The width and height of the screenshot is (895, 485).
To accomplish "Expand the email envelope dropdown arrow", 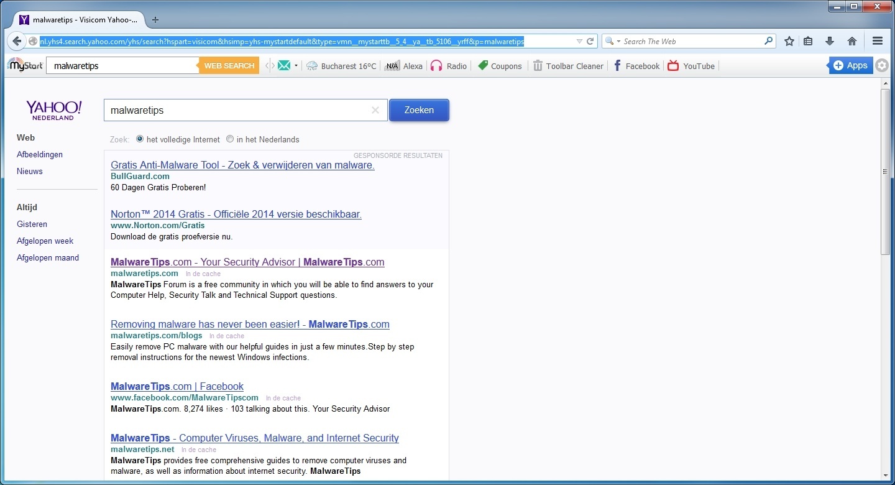I will [x=296, y=66].
